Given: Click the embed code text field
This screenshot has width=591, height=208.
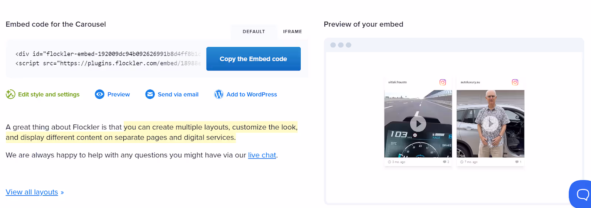Looking at the screenshot, I should 109,59.
